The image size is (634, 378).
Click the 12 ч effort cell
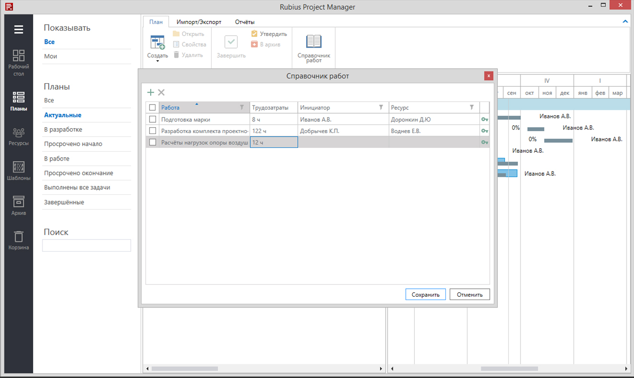pos(274,142)
